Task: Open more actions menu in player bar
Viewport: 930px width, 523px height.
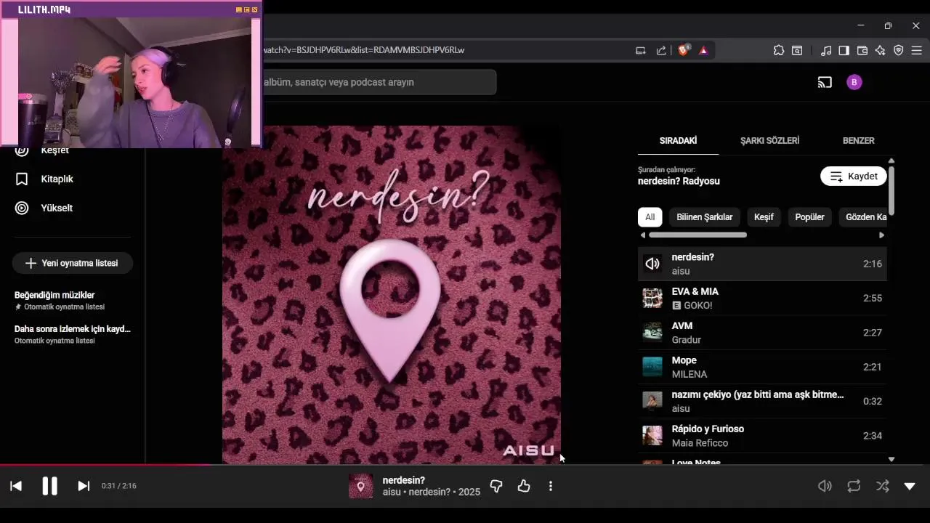Action: [x=551, y=486]
